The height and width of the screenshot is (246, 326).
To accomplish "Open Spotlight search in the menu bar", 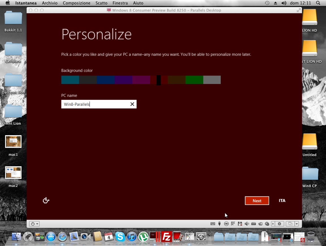I will (x=318, y=3).
